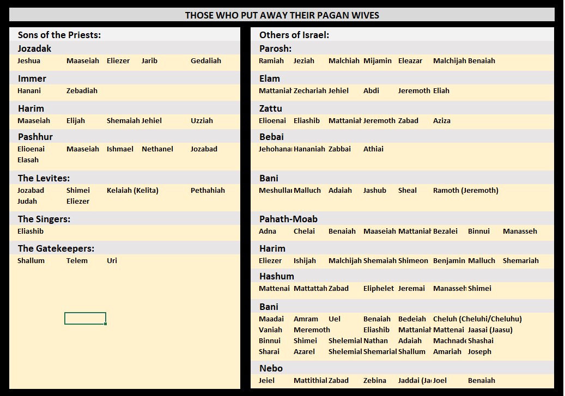The height and width of the screenshot is (396, 565).
Task: Select Zebadiah under the Immer heading
Action: click(x=82, y=91)
